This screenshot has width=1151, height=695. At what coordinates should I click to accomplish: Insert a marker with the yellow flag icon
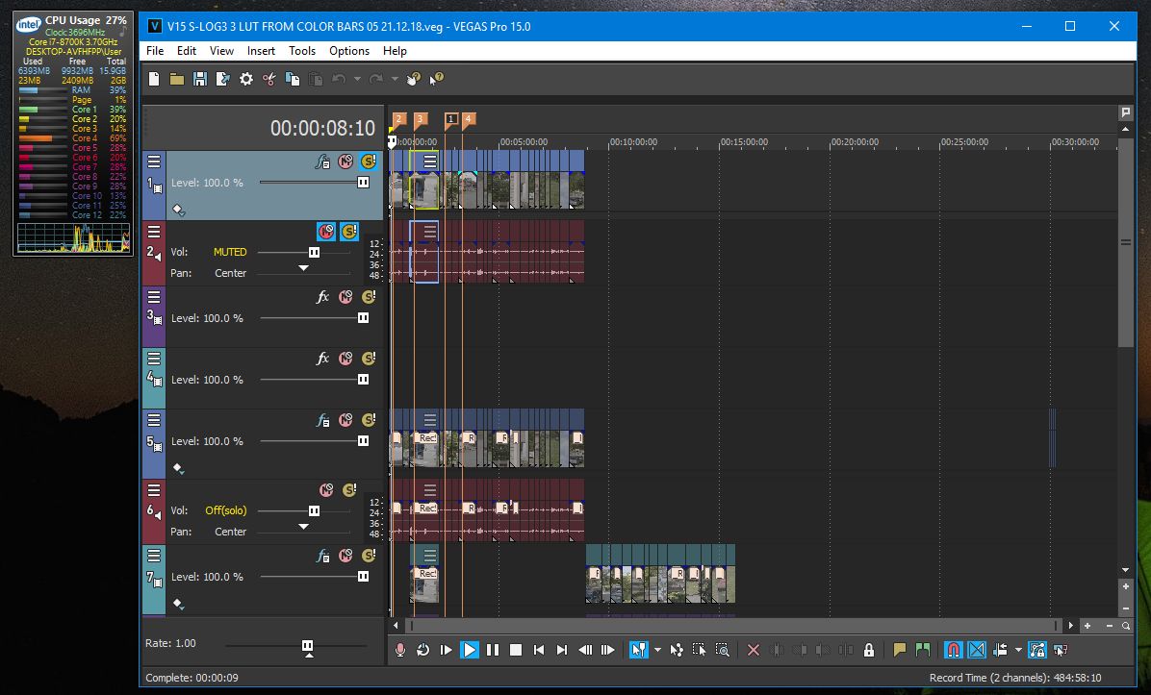pos(899,650)
